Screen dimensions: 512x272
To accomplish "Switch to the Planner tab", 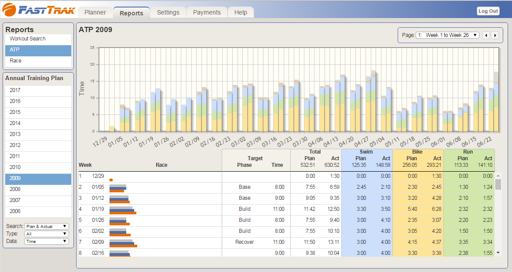I will click(95, 12).
